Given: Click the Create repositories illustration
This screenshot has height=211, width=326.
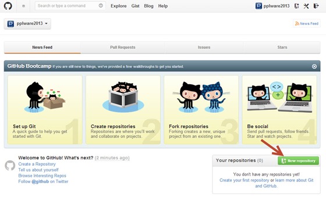Looking at the screenshot, I should (123, 96).
